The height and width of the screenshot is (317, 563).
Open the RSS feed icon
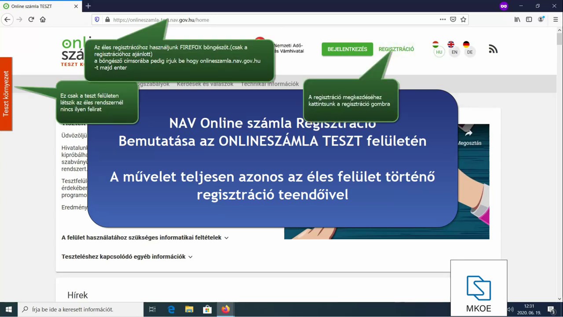(493, 49)
